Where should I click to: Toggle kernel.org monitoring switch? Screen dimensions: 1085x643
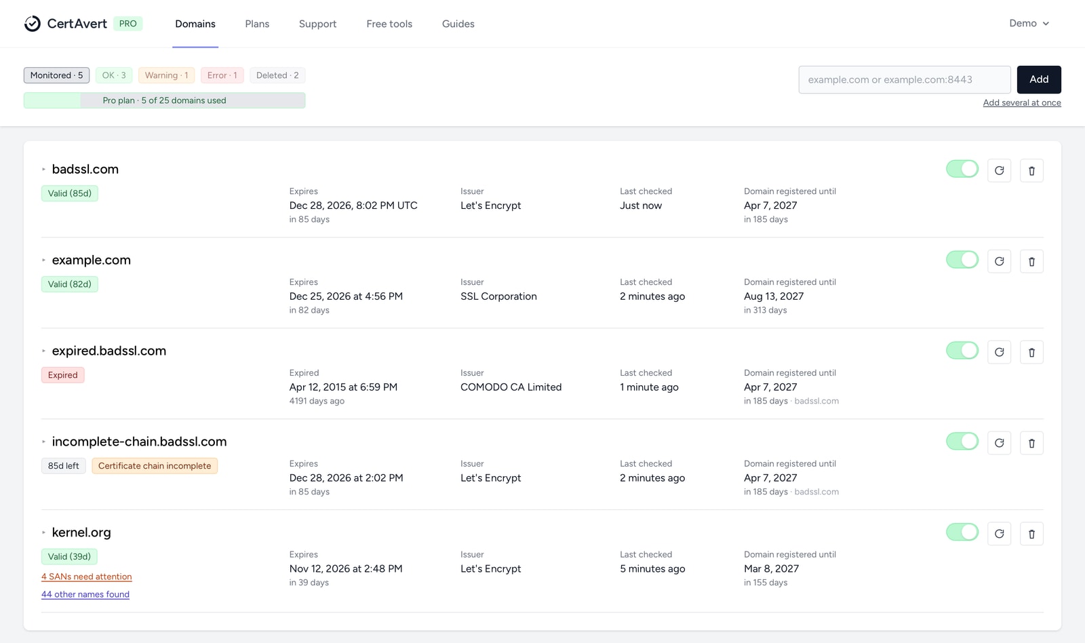pyautogui.click(x=962, y=532)
